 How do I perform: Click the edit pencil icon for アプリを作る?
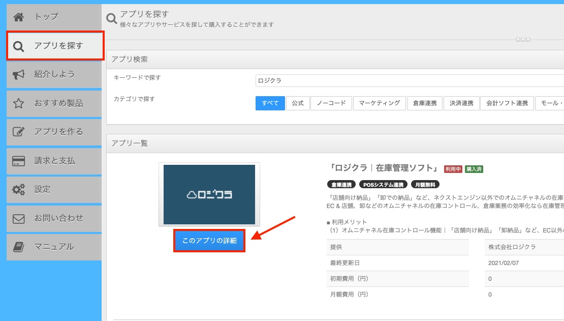[19, 132]
